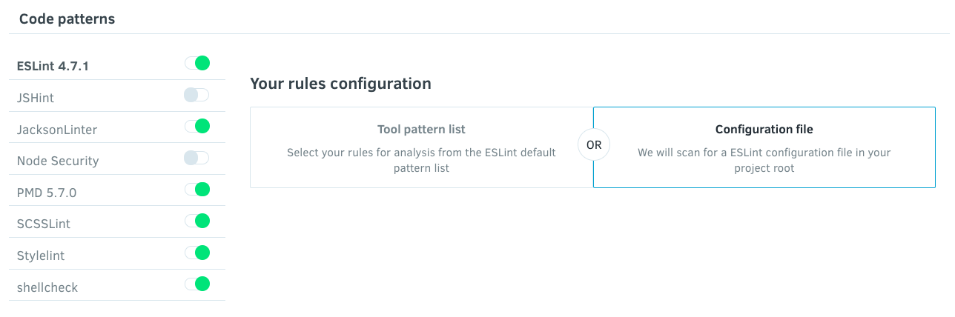955x317 pixels.
Task: Disable the ESLint 4.7.1 toggle
Action: pos(197,64)
